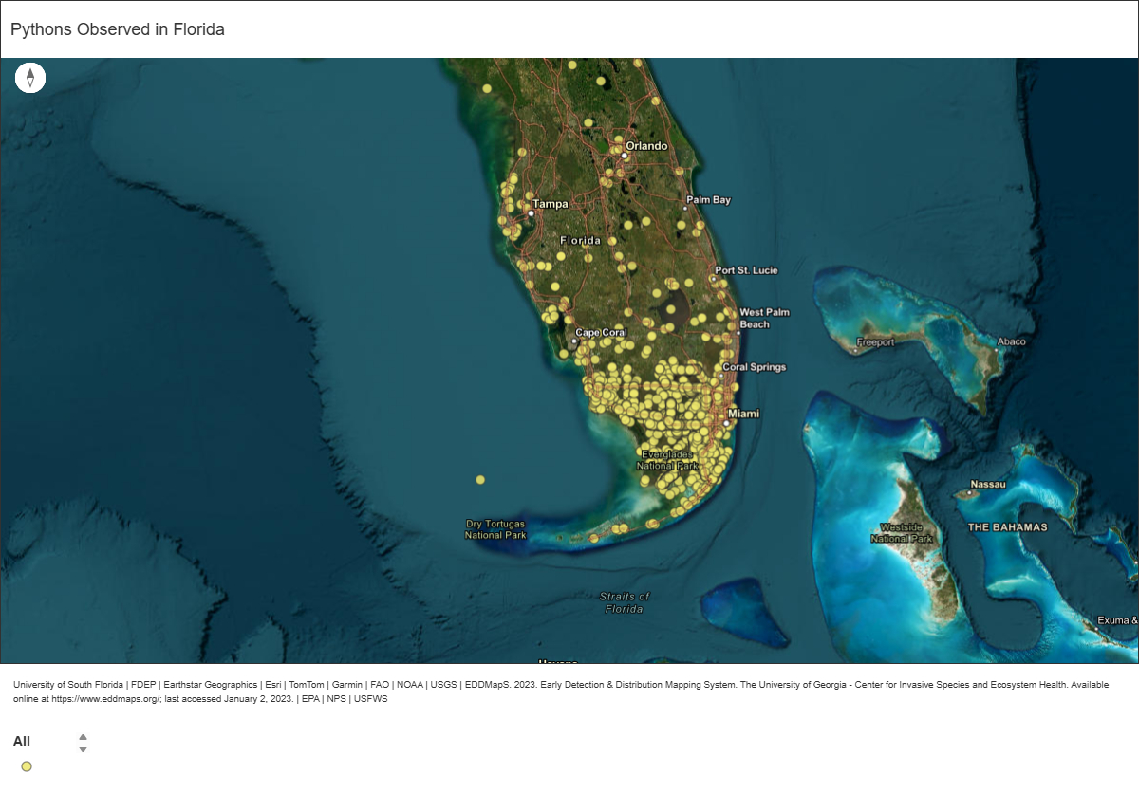Click the 'Abaco' map label
The image size is (1139, 793).
(1011, 341)
